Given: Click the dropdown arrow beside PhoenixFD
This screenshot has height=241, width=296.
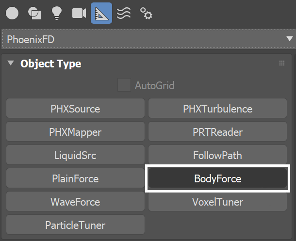Looking at the screenshot, I should click(x=289, y=39).
